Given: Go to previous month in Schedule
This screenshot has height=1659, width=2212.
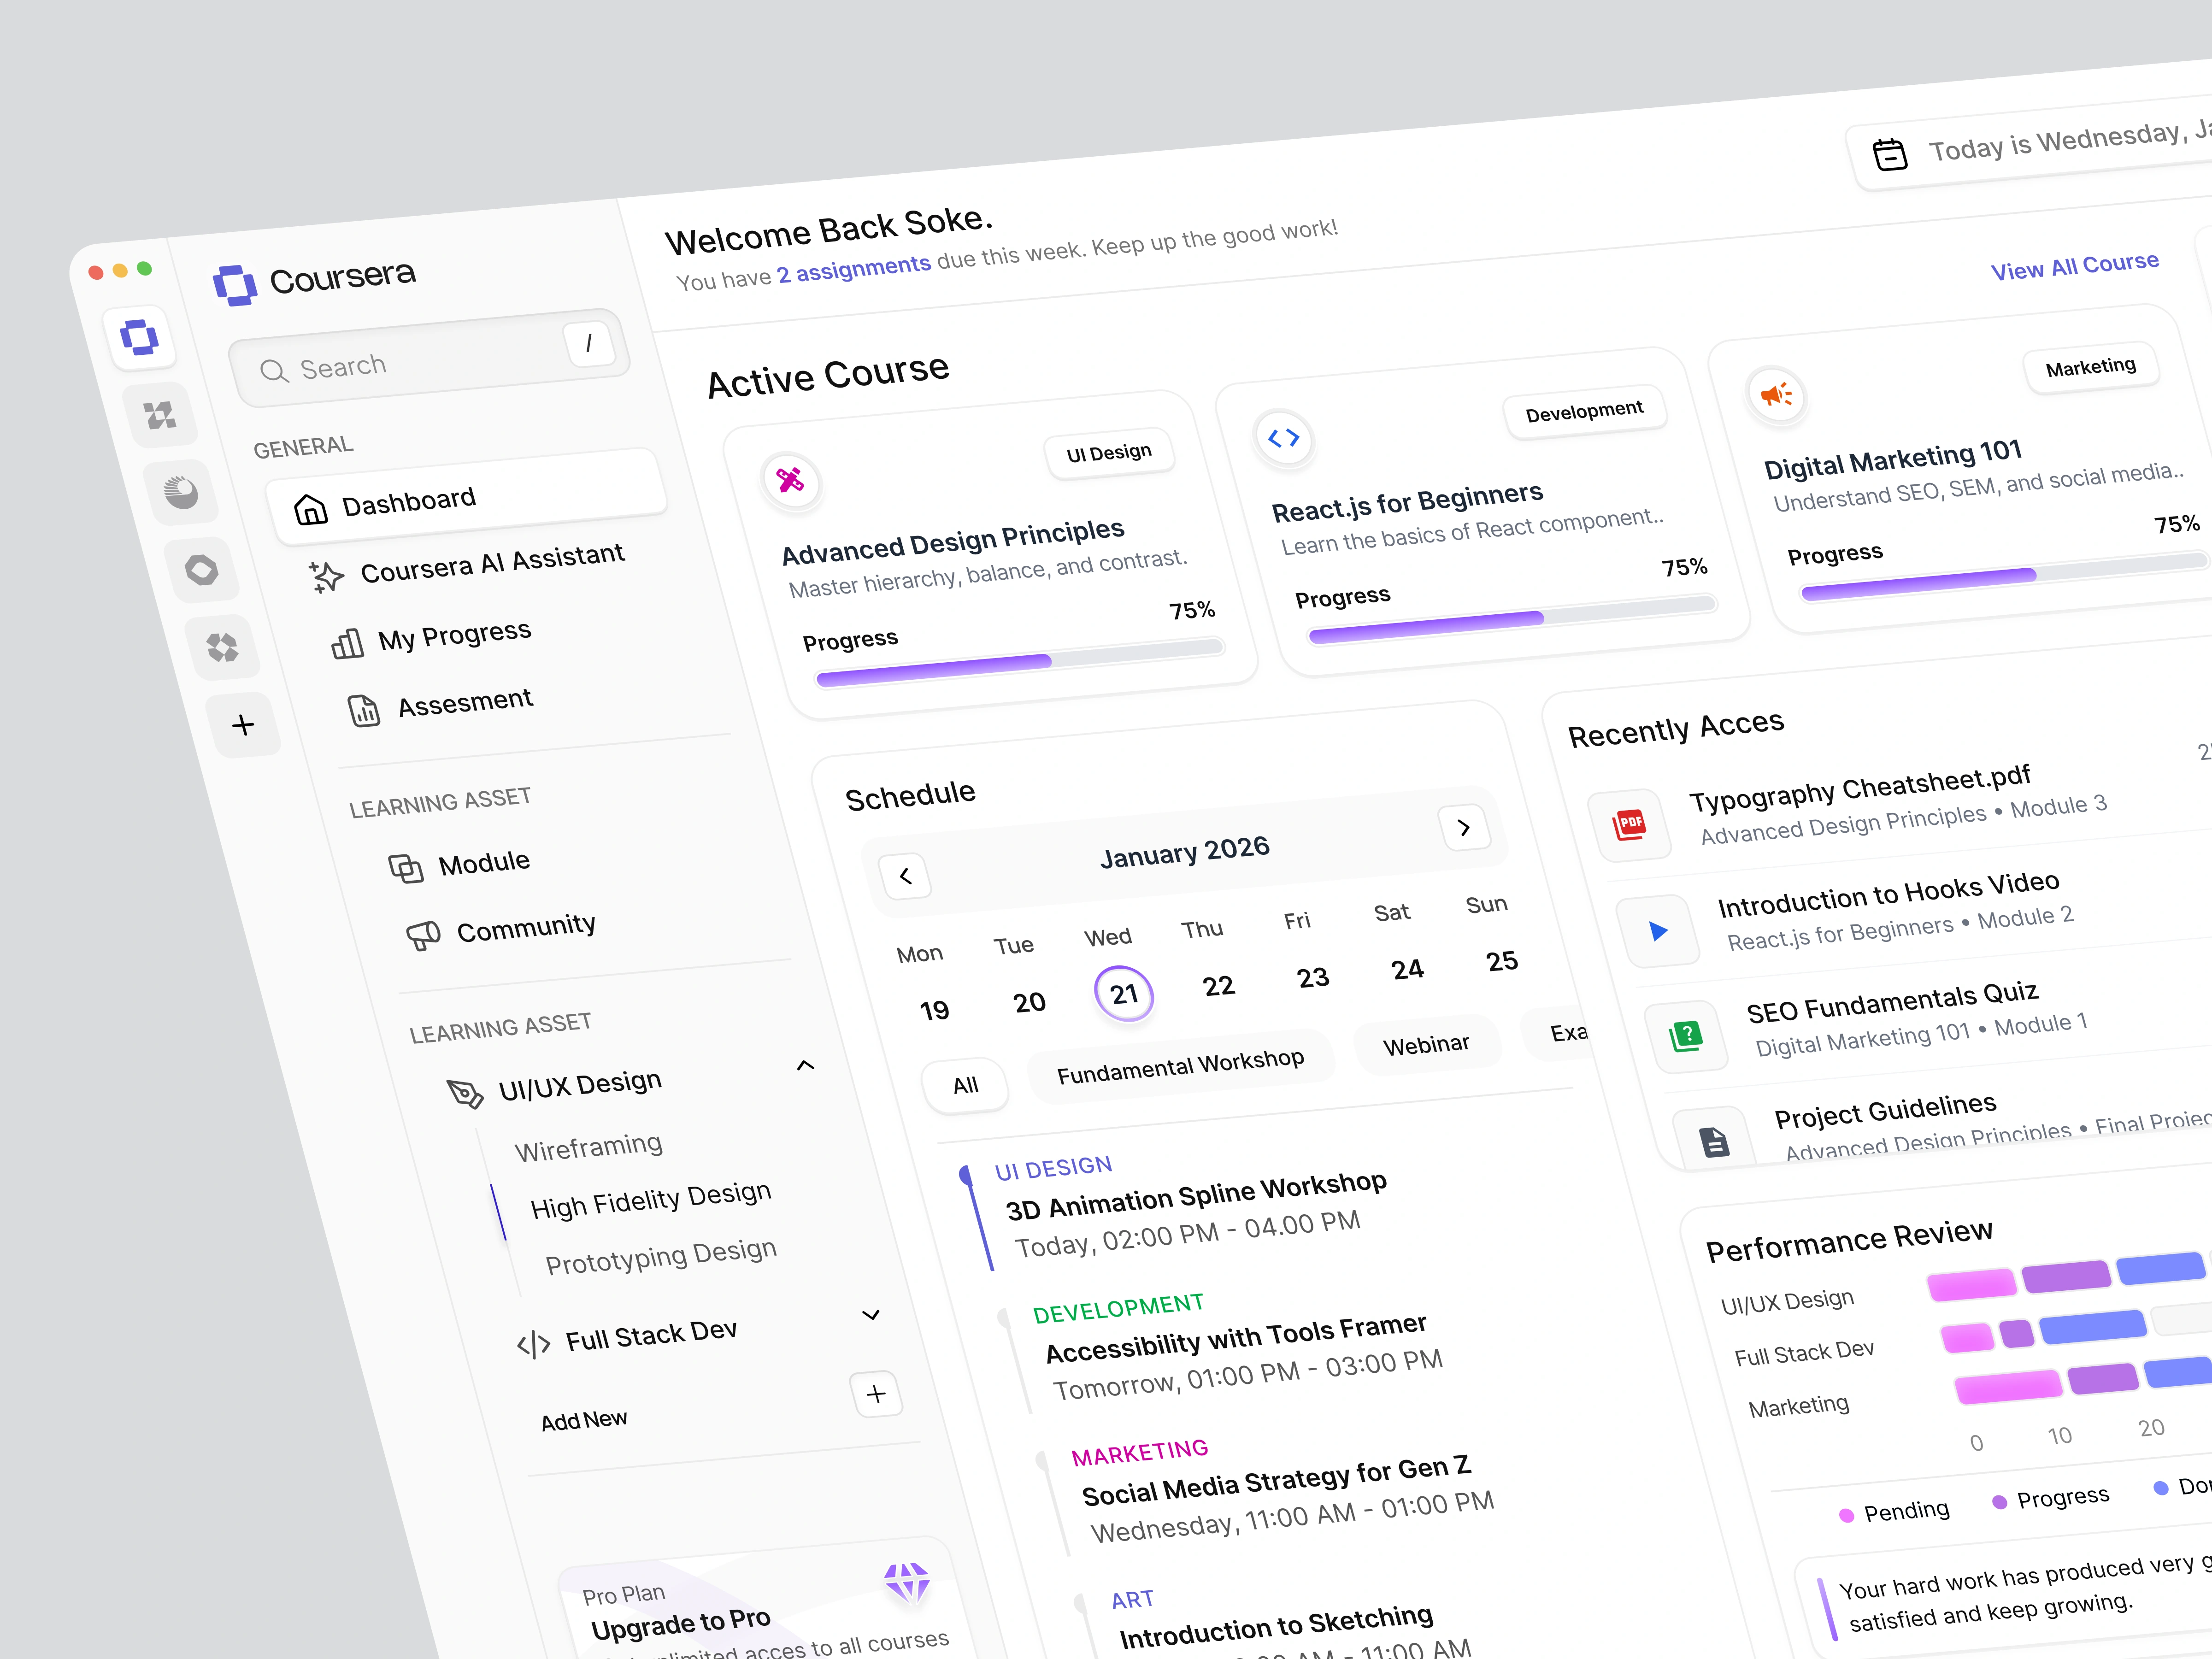Looking at the screenshot, I should click(906, 876).
